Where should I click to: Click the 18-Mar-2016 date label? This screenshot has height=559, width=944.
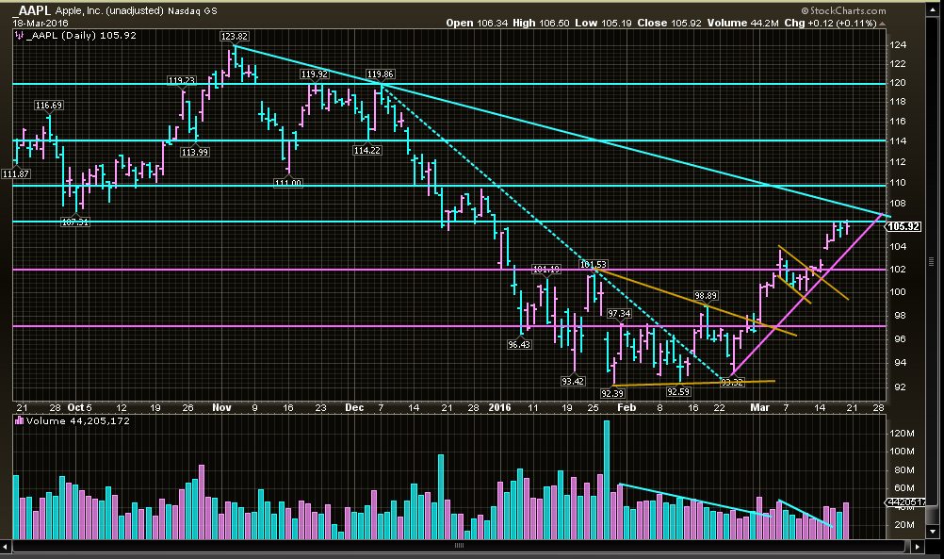[41, 23]
